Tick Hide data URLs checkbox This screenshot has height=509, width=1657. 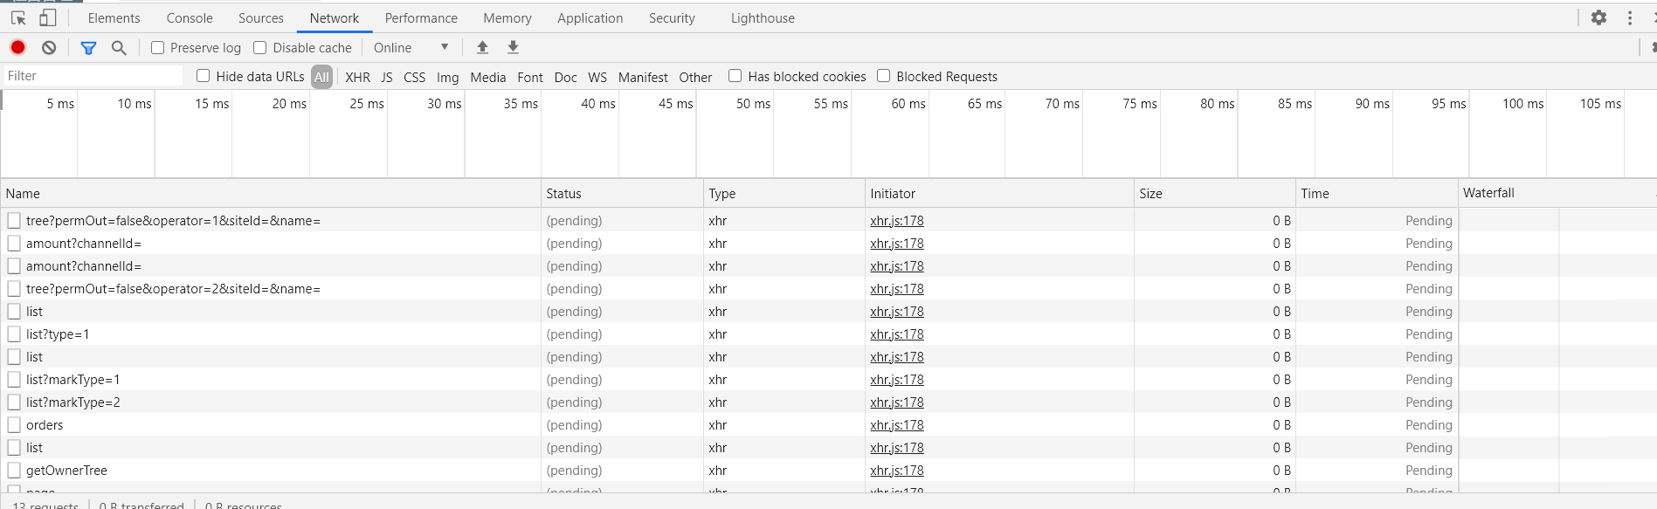(x=204, y=76)
